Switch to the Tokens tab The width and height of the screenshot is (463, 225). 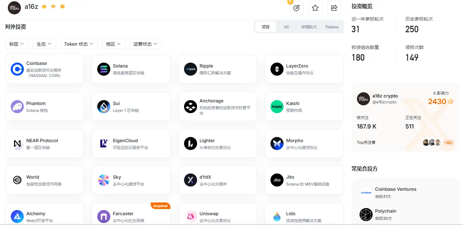332,27
